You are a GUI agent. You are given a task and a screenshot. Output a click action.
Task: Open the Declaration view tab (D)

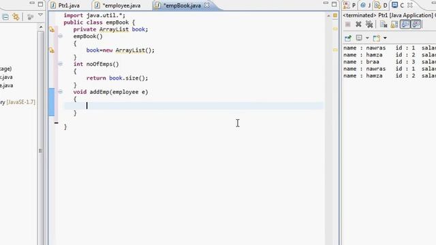point(381,5)
